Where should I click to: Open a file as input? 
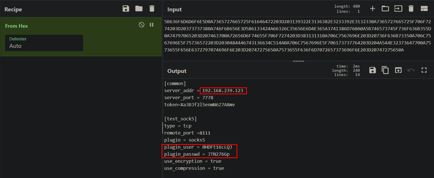click(x=398, y=8)
